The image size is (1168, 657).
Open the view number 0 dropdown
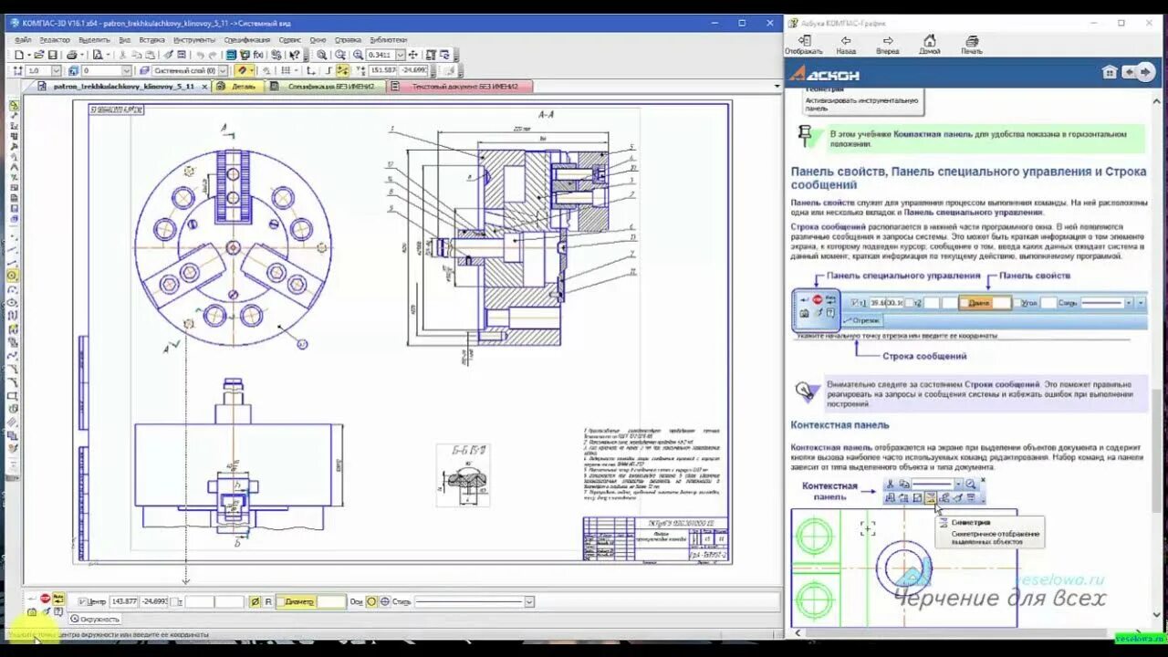[x=127, y=70]
